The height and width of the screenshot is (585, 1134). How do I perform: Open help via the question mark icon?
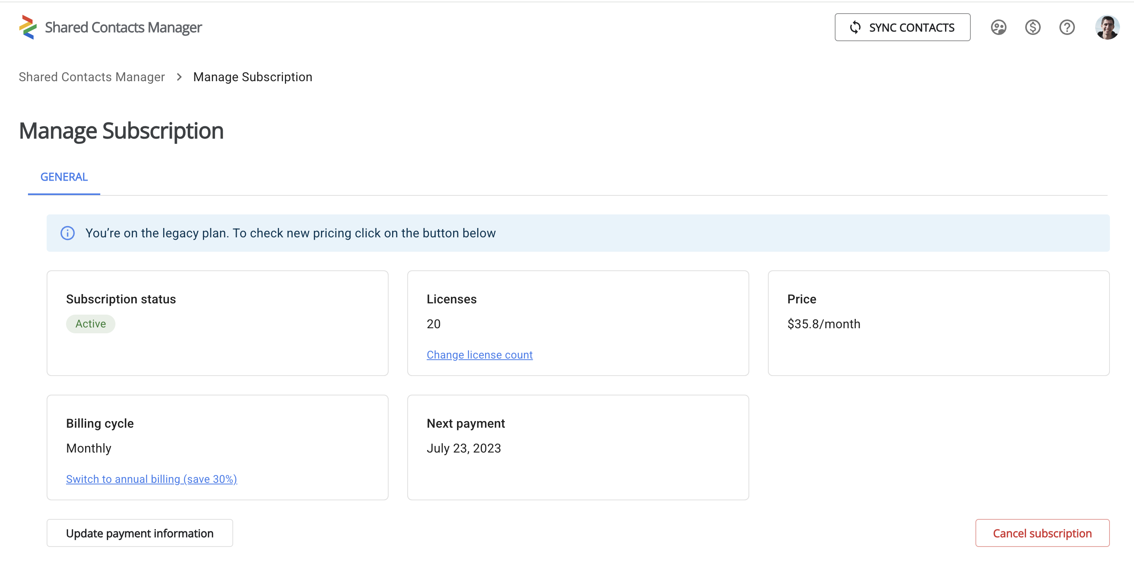[x=1067, y=27]
